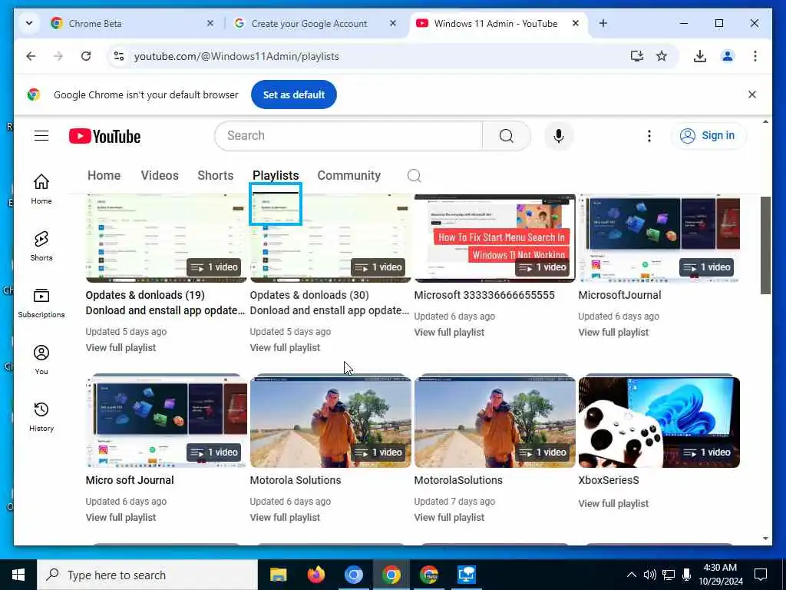Image resolution: width=786 pixels, height=590 pixels.
Task: Reload the current page
Action: [x=86, y=56]
